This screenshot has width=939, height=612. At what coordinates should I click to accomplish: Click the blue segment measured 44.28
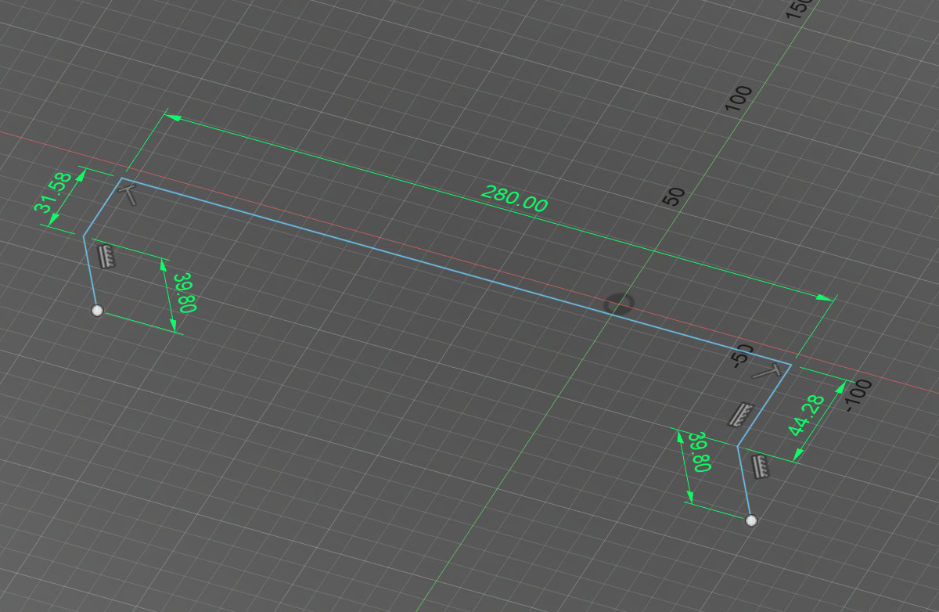coord(765,405)
